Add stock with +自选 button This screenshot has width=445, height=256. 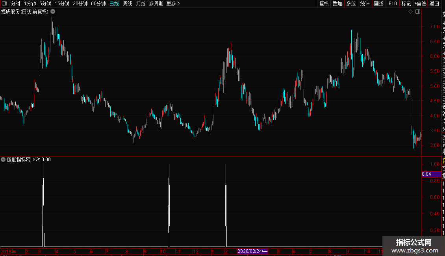pyautogui.click(x=420, y=4)
